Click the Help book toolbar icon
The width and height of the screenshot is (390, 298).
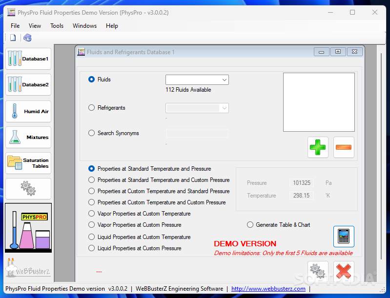click(27, 38)
